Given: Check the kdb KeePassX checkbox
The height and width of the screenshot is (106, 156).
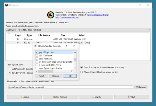Looking at the screenshot, I should point(37,55).
